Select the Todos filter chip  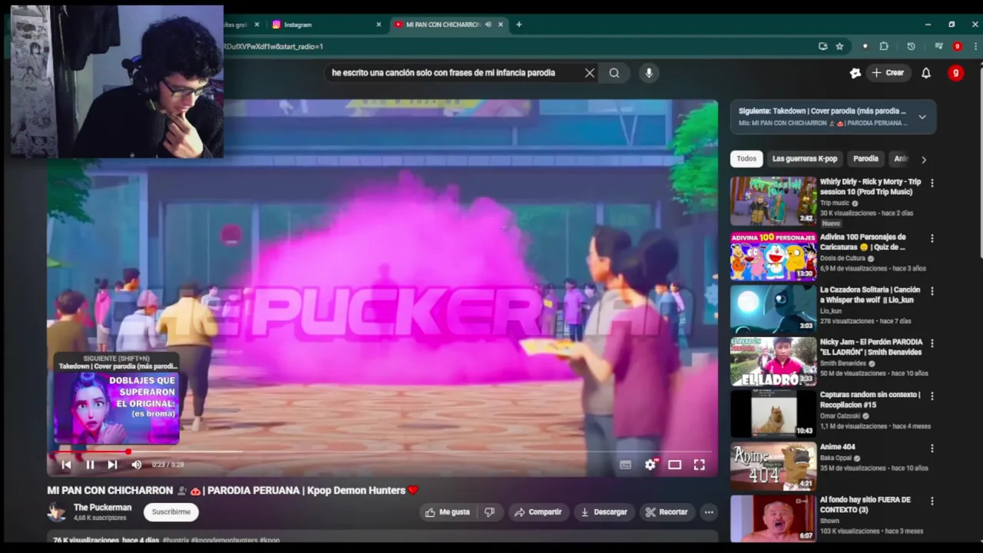(x=746, y=159)
